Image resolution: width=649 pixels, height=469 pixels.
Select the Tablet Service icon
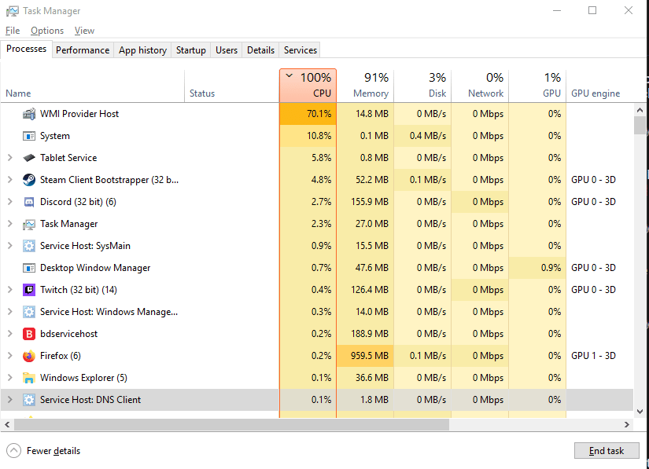click(29, 157)
